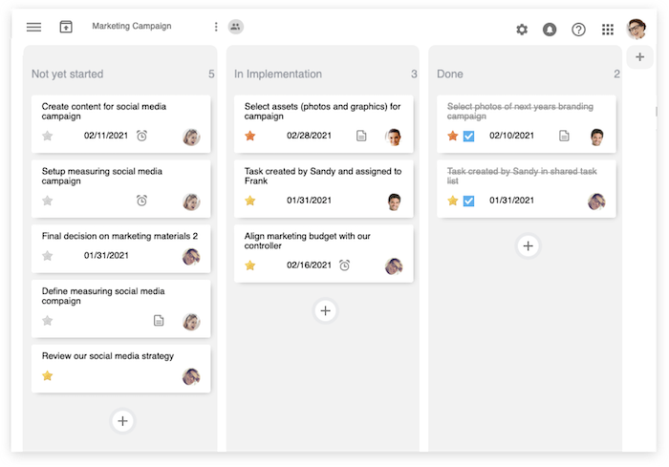
Task: Open the user profile avatar menu
Action: 637,29
